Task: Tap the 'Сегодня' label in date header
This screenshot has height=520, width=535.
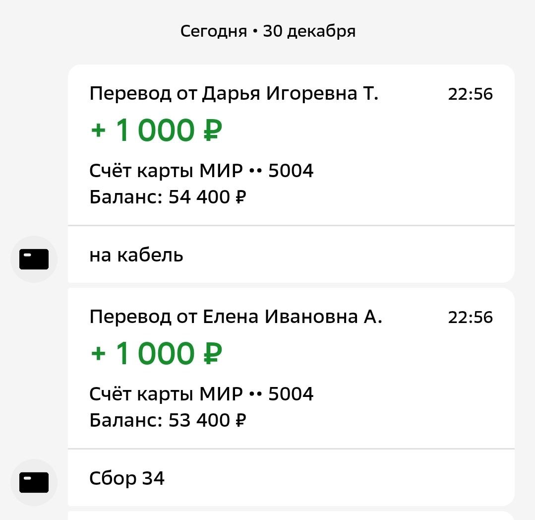Action: [x=213, y=32]
